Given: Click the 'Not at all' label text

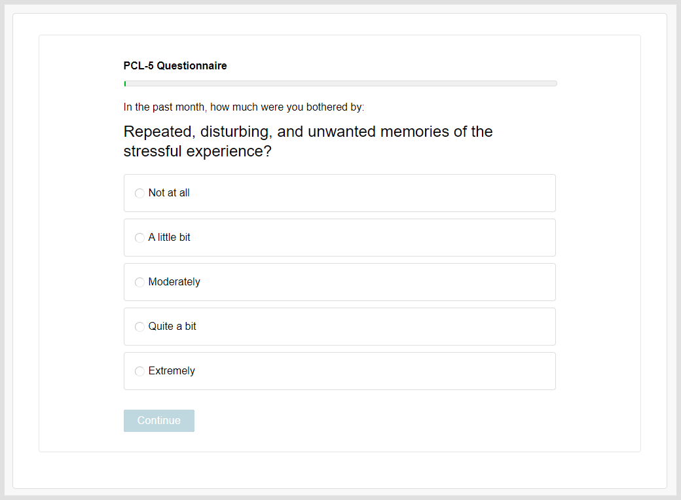Looking at the screenshot, I should coord(169,192).
